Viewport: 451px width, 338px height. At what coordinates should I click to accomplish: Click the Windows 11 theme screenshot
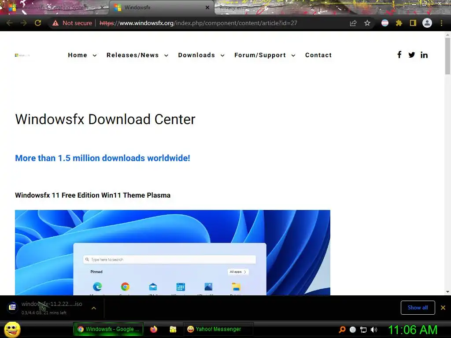click(173, 252)
